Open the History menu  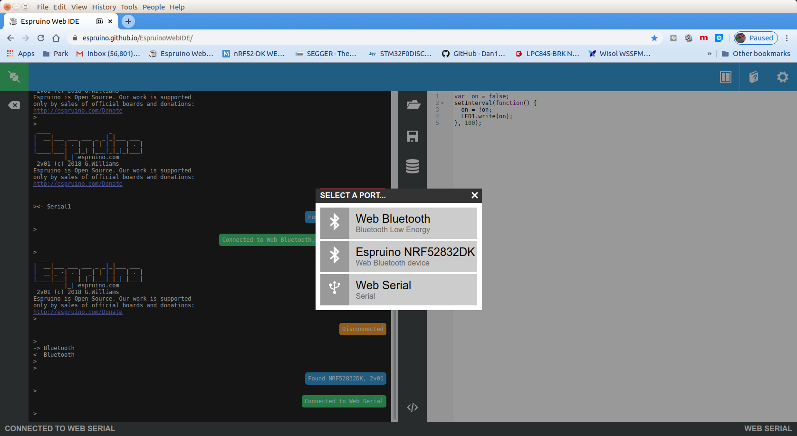tap(104, 7)
